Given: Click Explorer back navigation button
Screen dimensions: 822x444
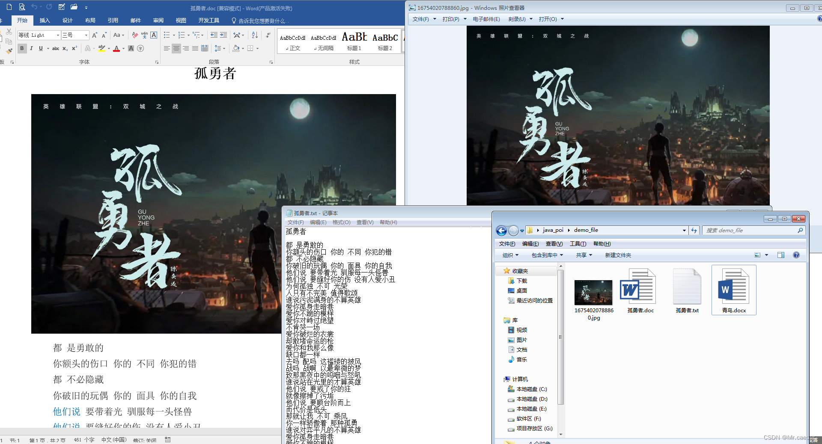Looking at the screenshot, I should [x=501, y=231].
